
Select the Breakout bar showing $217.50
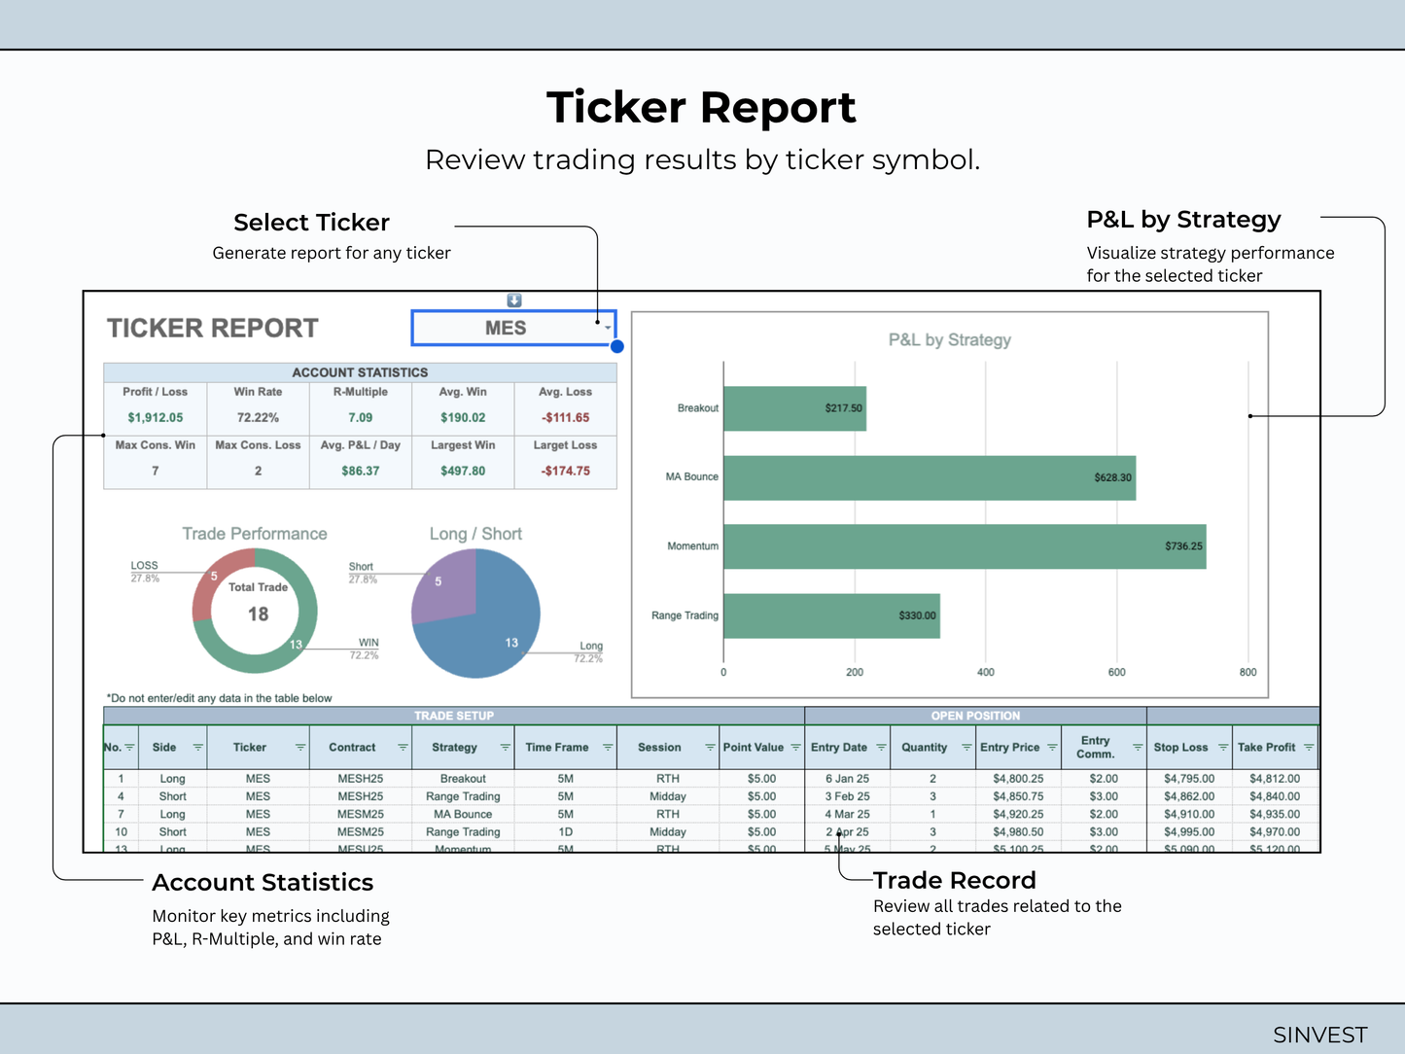[794, 408]
